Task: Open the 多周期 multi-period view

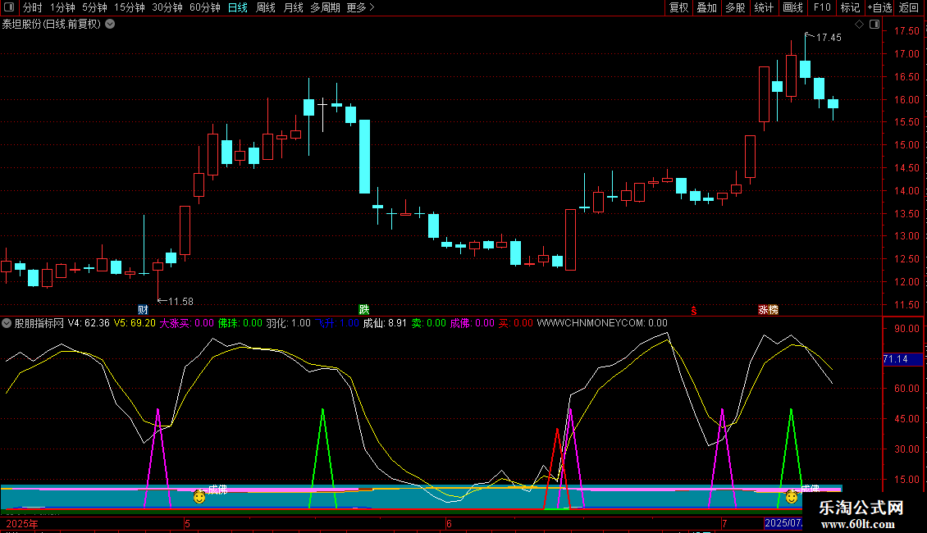Action: click(x=325, y=7)
